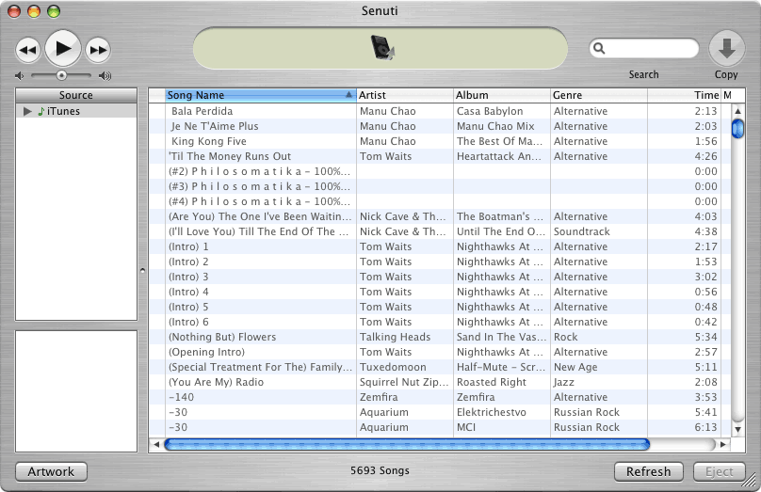Click the Refresh button

pyautogui.click(x=648, y=471)
